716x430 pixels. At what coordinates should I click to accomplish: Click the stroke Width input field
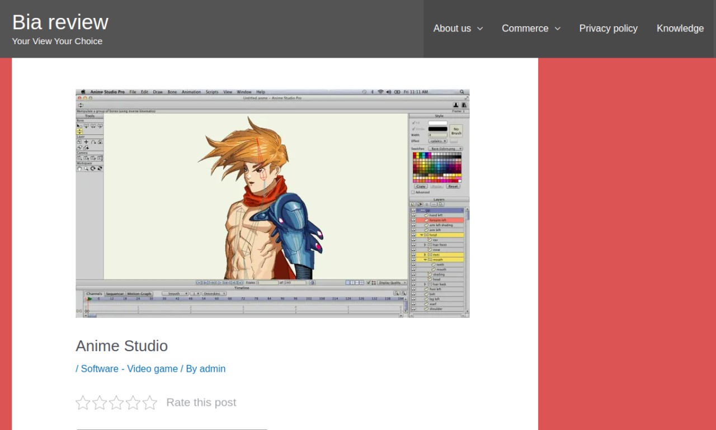coord(438,135)
